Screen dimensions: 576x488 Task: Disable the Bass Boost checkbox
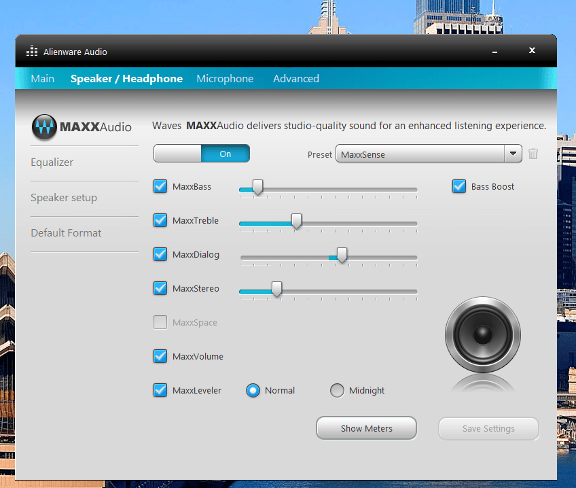[x=459, y=186]
